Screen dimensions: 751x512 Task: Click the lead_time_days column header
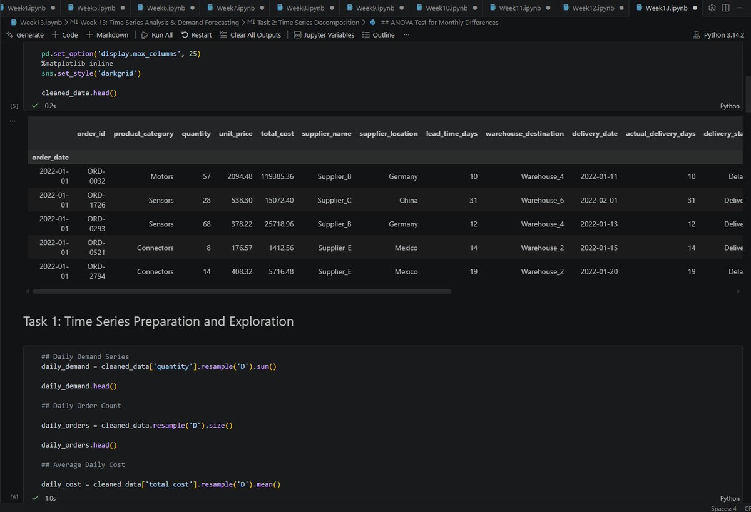click(452, 134)
